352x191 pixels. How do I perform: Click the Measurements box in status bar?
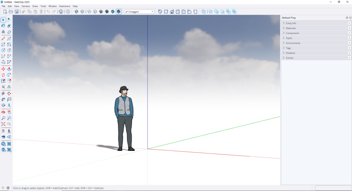point(333,188)
